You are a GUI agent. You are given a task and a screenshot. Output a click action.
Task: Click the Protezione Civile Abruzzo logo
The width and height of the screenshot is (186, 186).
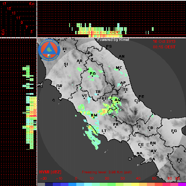tap(49, 50)
